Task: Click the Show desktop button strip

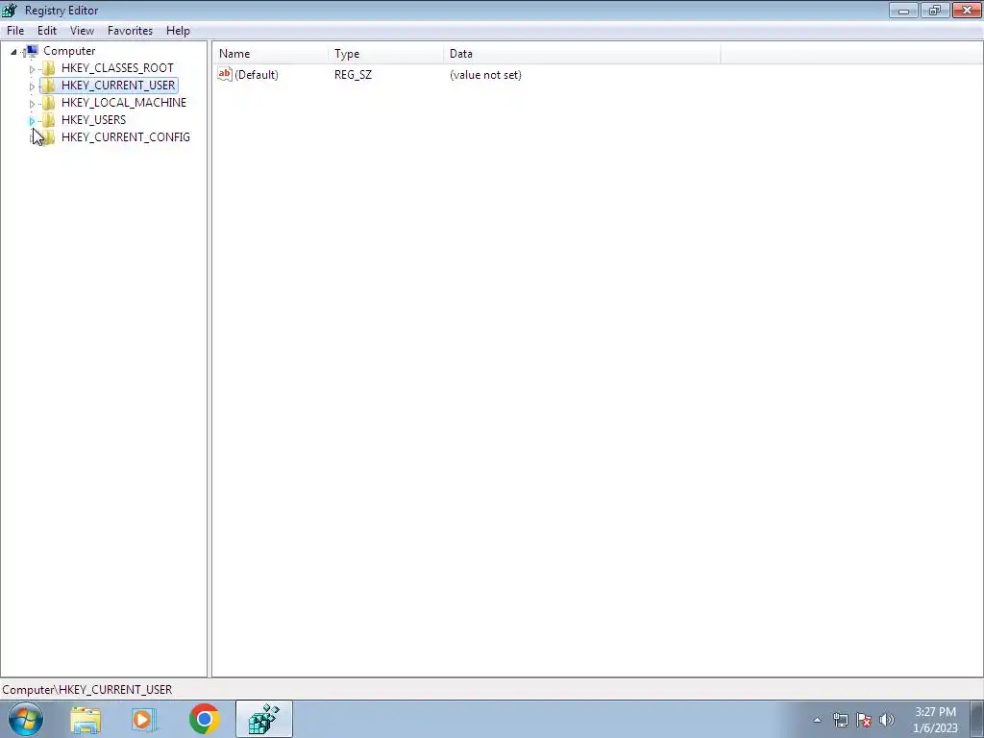Action: coord(976,719)
